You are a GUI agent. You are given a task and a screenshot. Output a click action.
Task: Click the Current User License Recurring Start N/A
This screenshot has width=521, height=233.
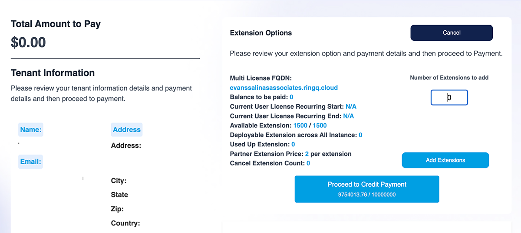tap(351, 107)
